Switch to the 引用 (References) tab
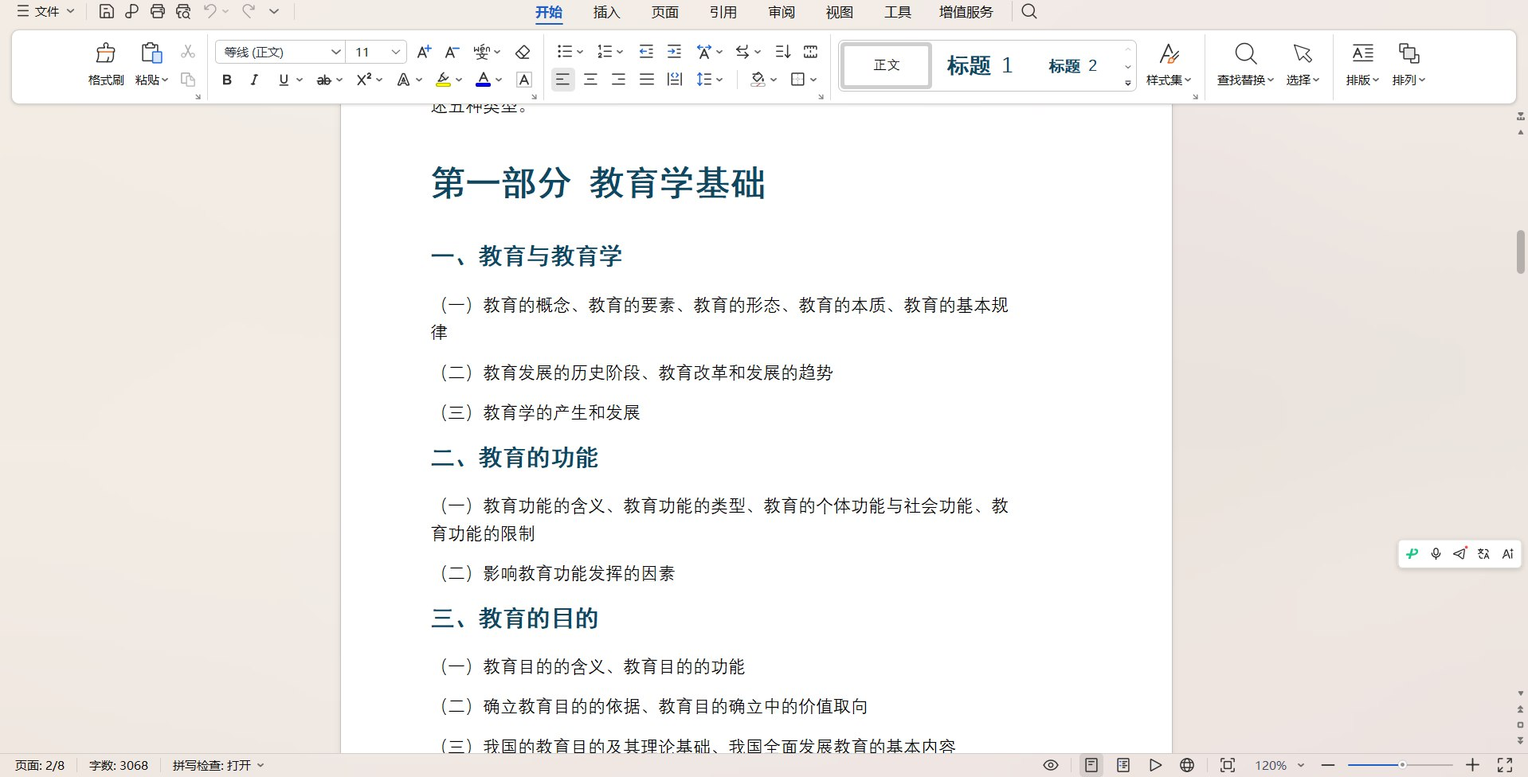This screenshot has width=1528, height=777. coord(723,12)
